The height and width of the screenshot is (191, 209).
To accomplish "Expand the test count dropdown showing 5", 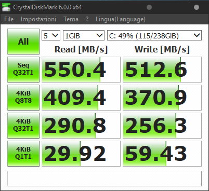I will coord(51,35).
